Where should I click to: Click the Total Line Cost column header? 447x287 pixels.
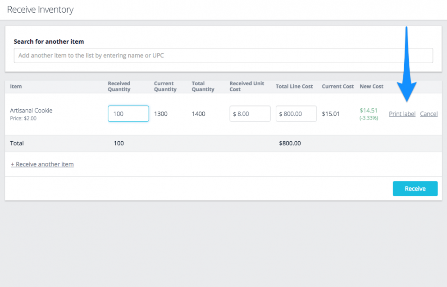click(x=294, y=86)
